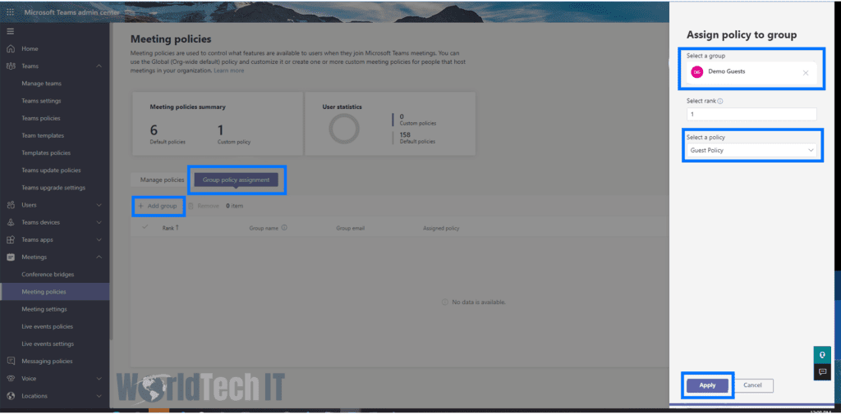Open Meeting settings in sidebar
This screenshot has width=841, height=414.
coord(44,309)
